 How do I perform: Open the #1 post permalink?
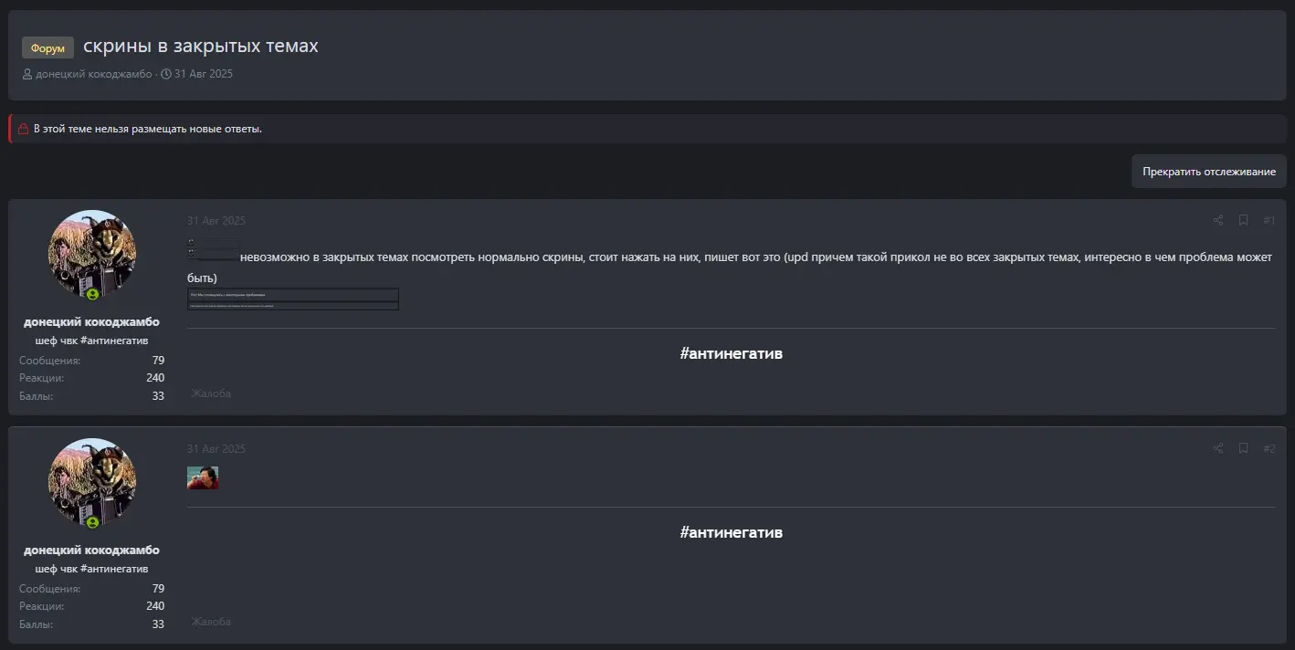pos(1269,220)
